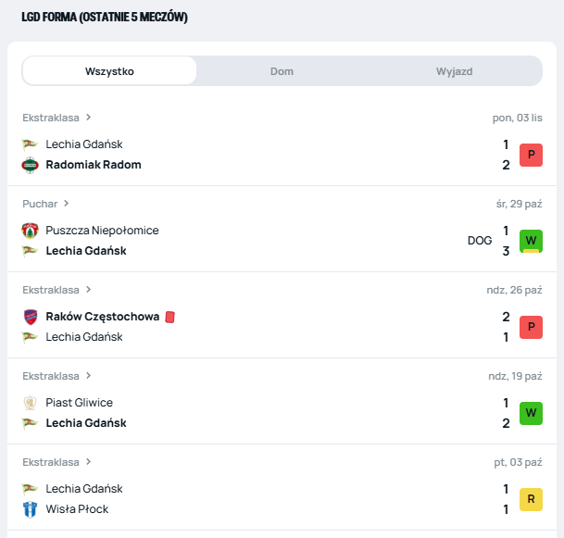
Task: Select the Dom form tab
Action: point(282,71)
